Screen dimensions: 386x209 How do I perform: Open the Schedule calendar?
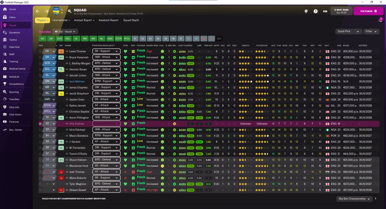point(16,77)
